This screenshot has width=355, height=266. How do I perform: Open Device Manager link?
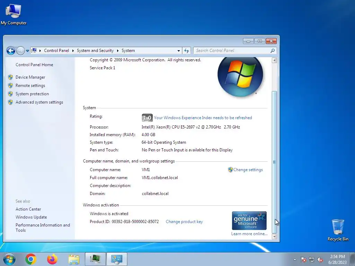coord(31,77)
